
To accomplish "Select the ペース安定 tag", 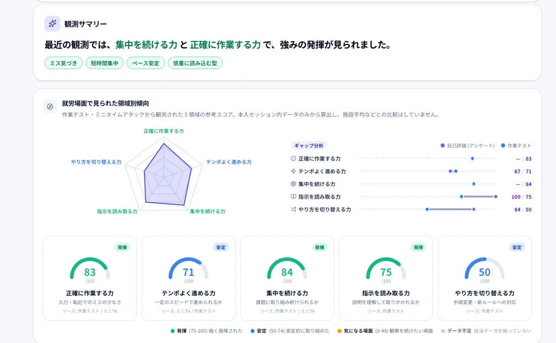I will [146, 63].
